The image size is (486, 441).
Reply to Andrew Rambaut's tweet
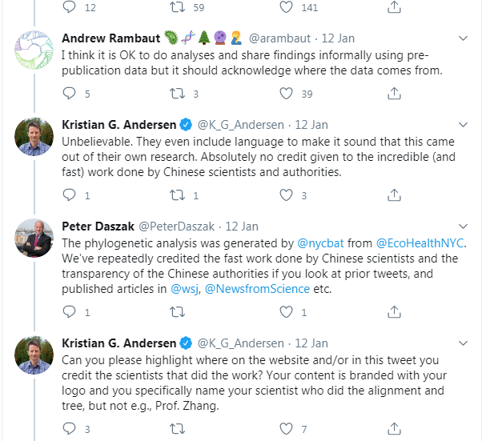[69, 94]
